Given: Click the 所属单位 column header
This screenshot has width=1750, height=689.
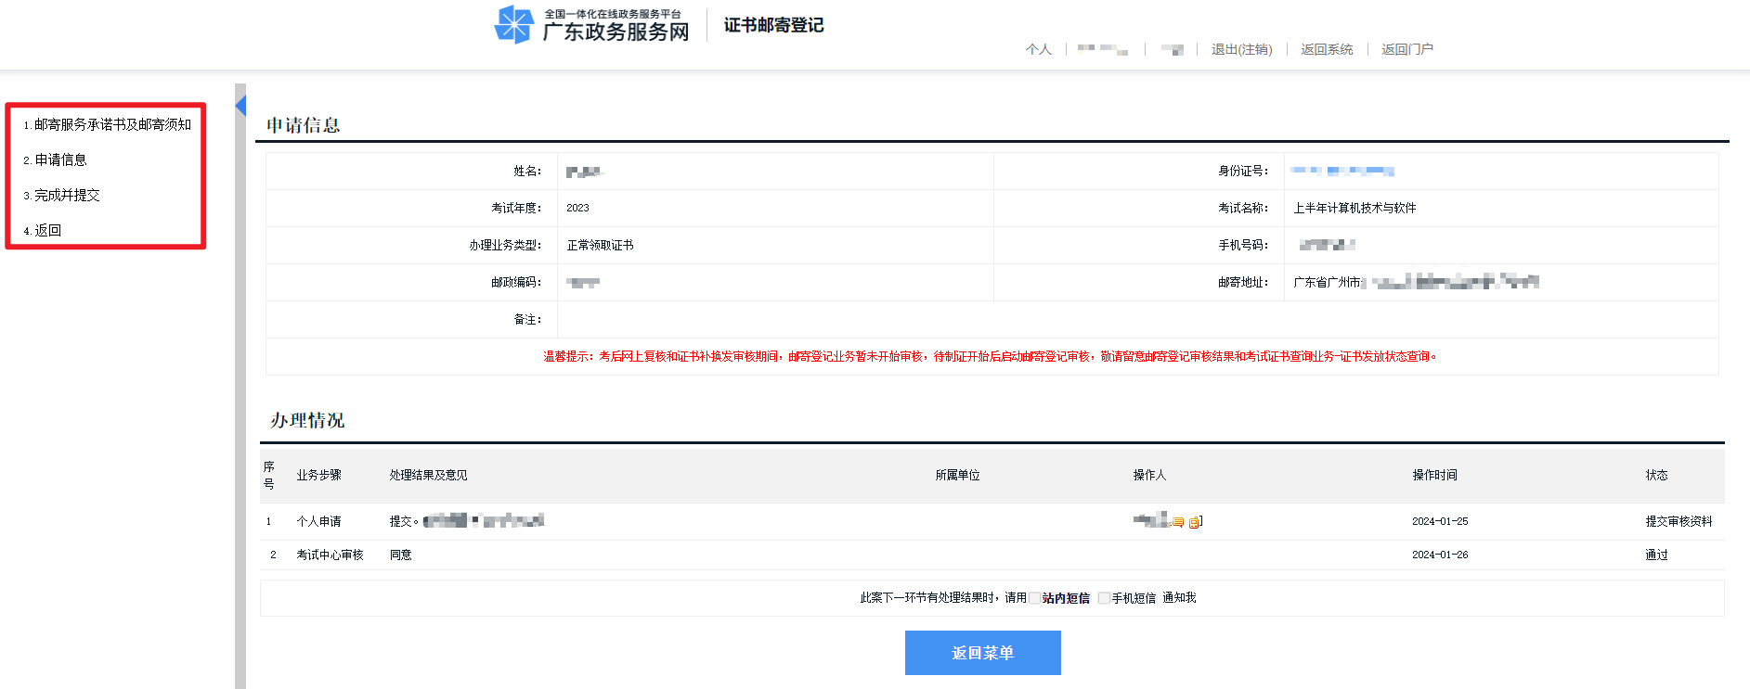Looking at the screenshot, I should [x=957, y=475].
